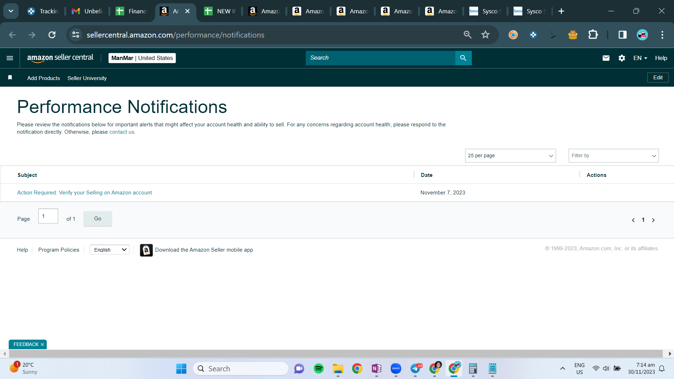Switch to the Unbeli Gmail tab

click(x=87, y=11)
